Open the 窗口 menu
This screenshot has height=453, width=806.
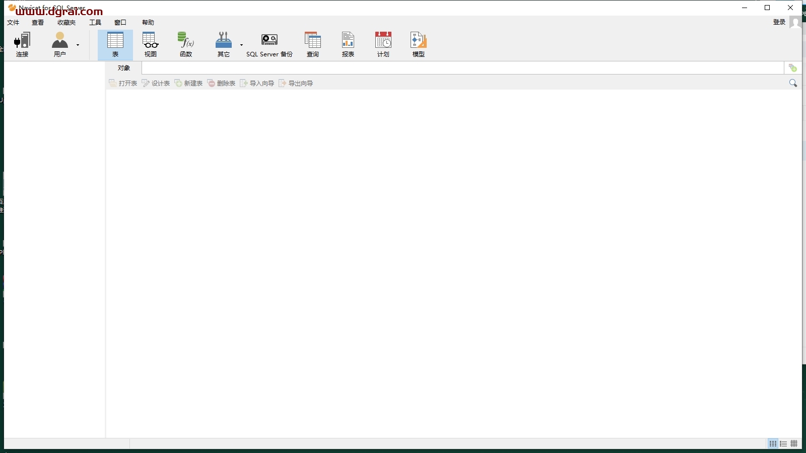(120, 23)
